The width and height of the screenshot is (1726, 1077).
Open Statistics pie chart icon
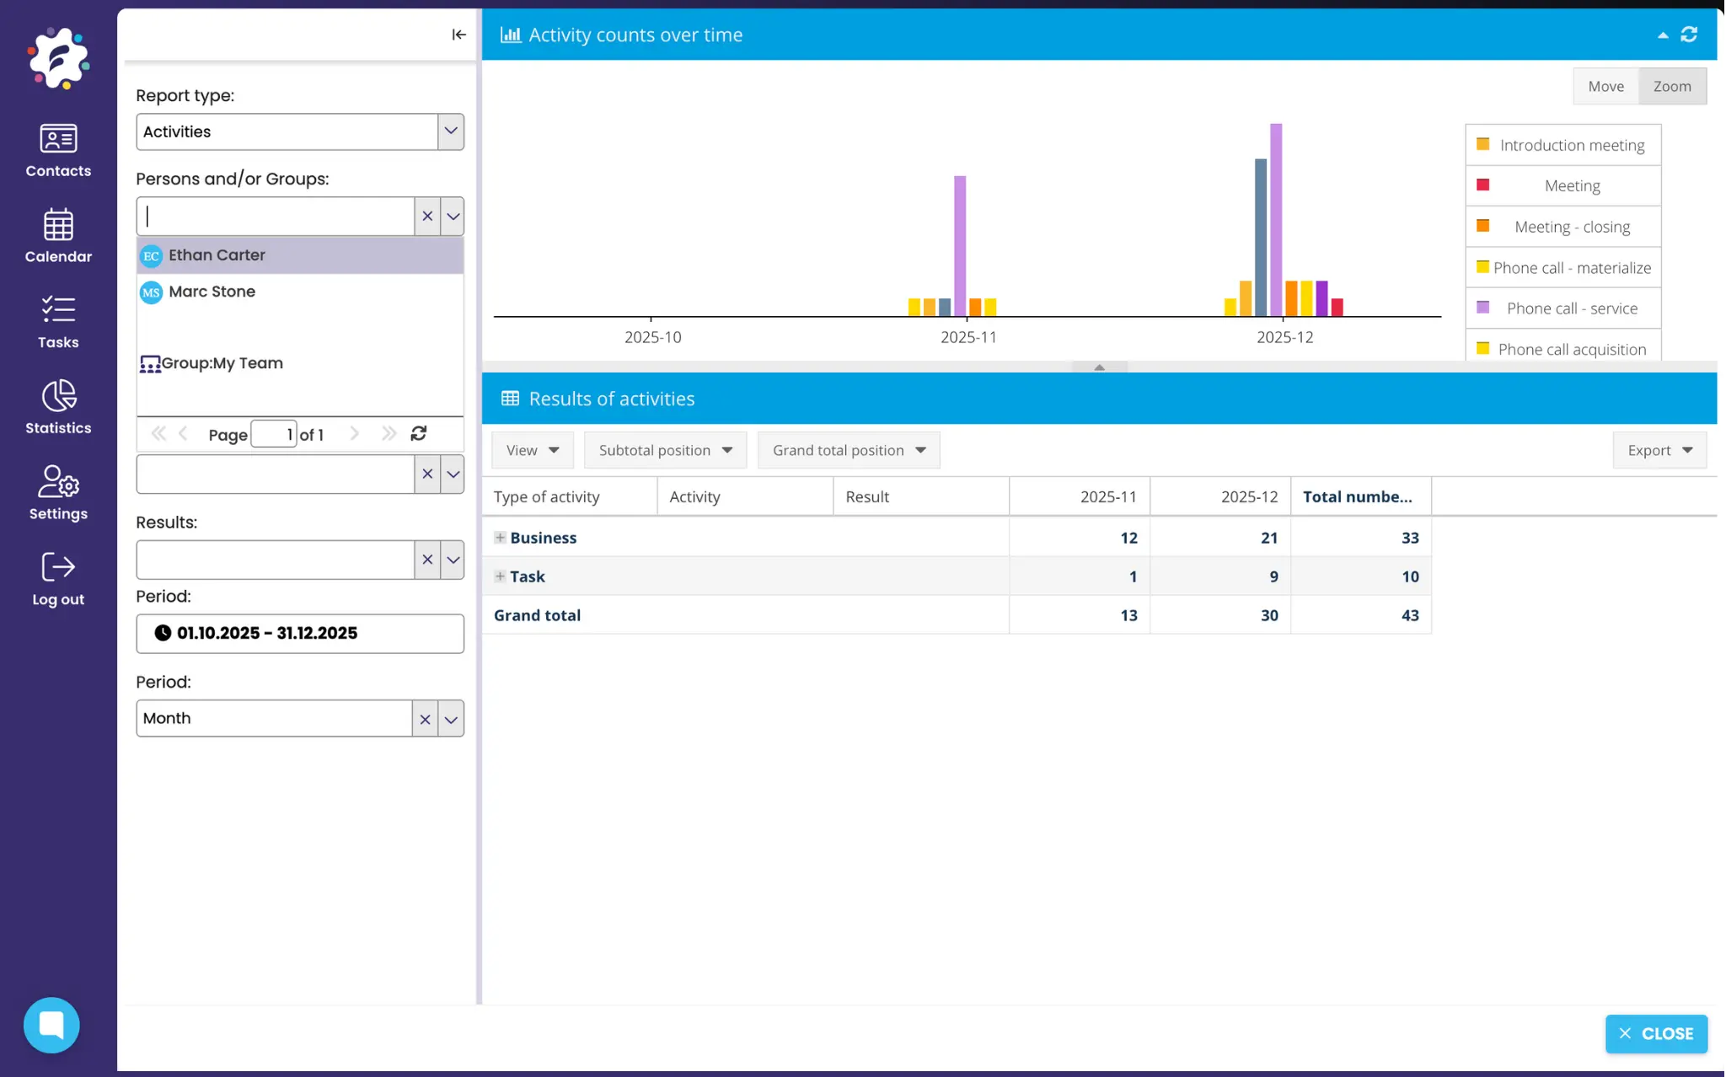58,396
